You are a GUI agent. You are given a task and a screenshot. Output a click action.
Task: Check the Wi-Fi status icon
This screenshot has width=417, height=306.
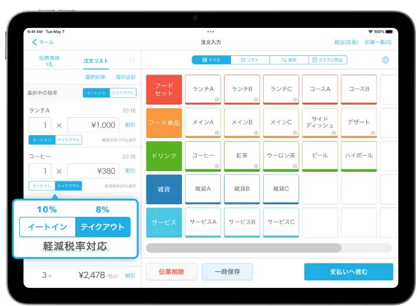[x=370, y=31]
